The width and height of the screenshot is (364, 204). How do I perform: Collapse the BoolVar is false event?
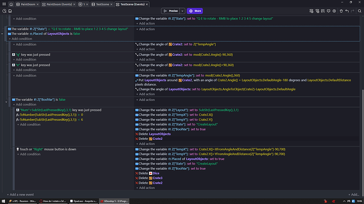(6, 102)
